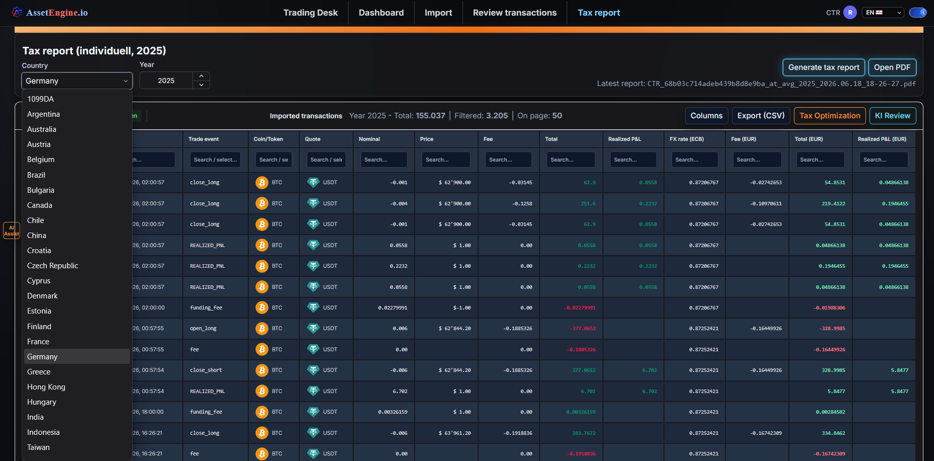The height and width of the screenshot is (461, 934).
Task: Click the Open PDF button
Action: click(892, 67)
